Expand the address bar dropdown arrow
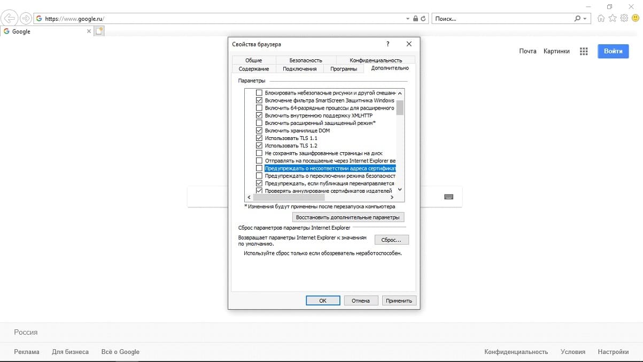 pyautogui.click(x=408, y=19)
